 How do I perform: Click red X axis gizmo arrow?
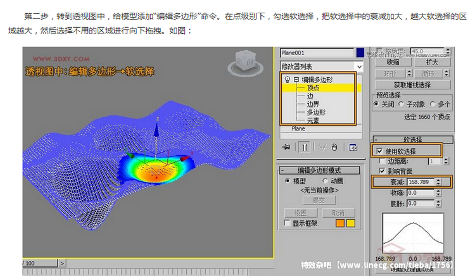pos(185,158)
